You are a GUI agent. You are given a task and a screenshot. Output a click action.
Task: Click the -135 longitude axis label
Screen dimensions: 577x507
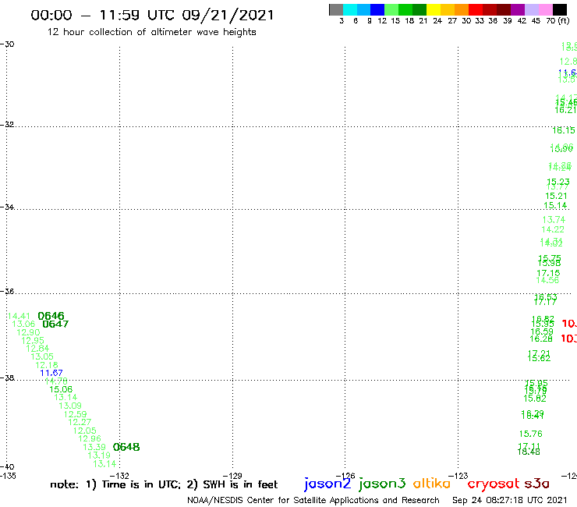click(x=8, y=476)
